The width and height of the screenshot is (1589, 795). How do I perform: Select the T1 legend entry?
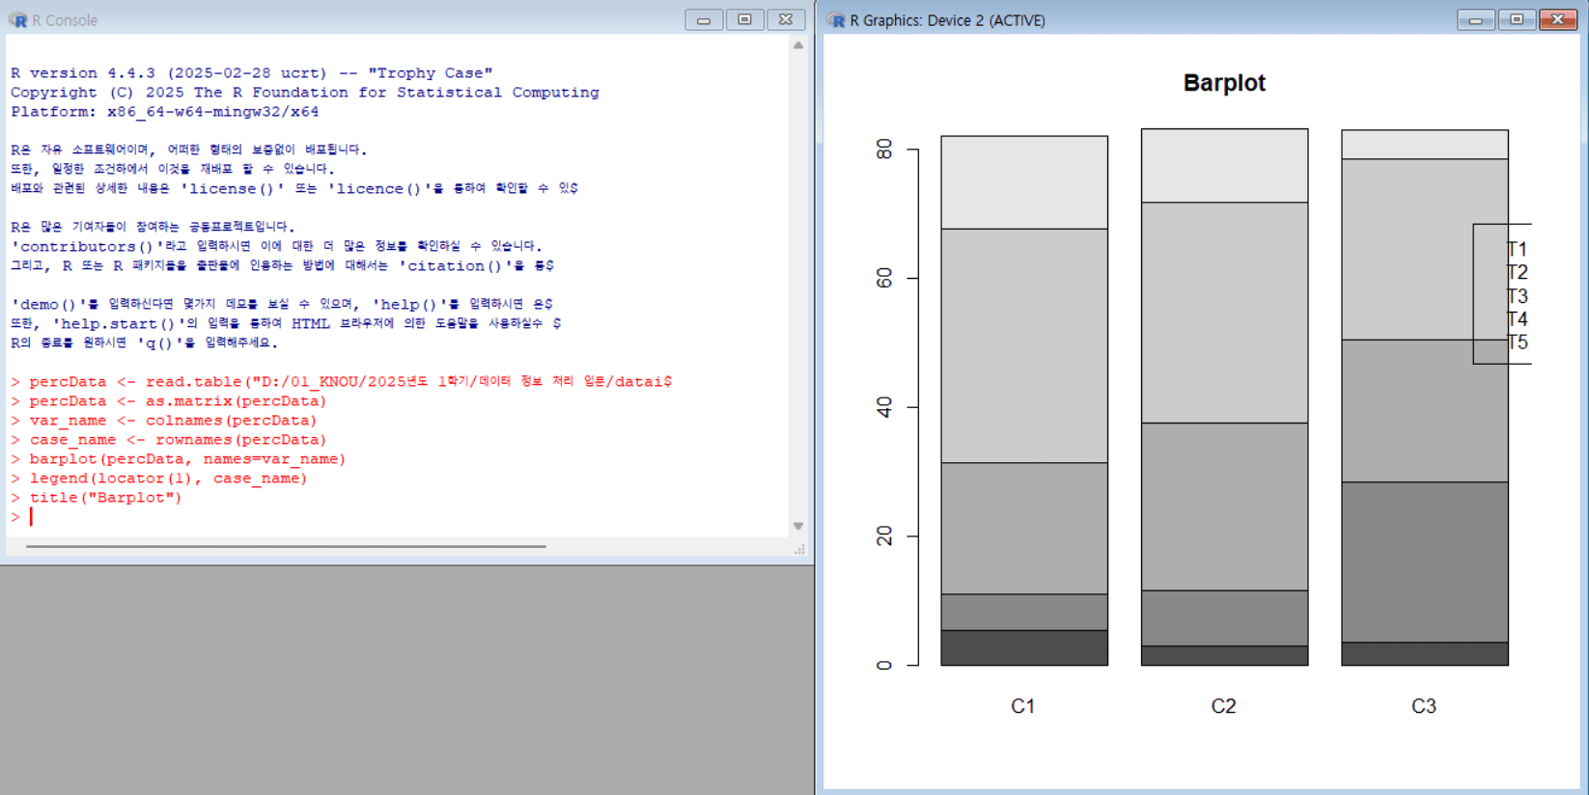pos(1517,249)
